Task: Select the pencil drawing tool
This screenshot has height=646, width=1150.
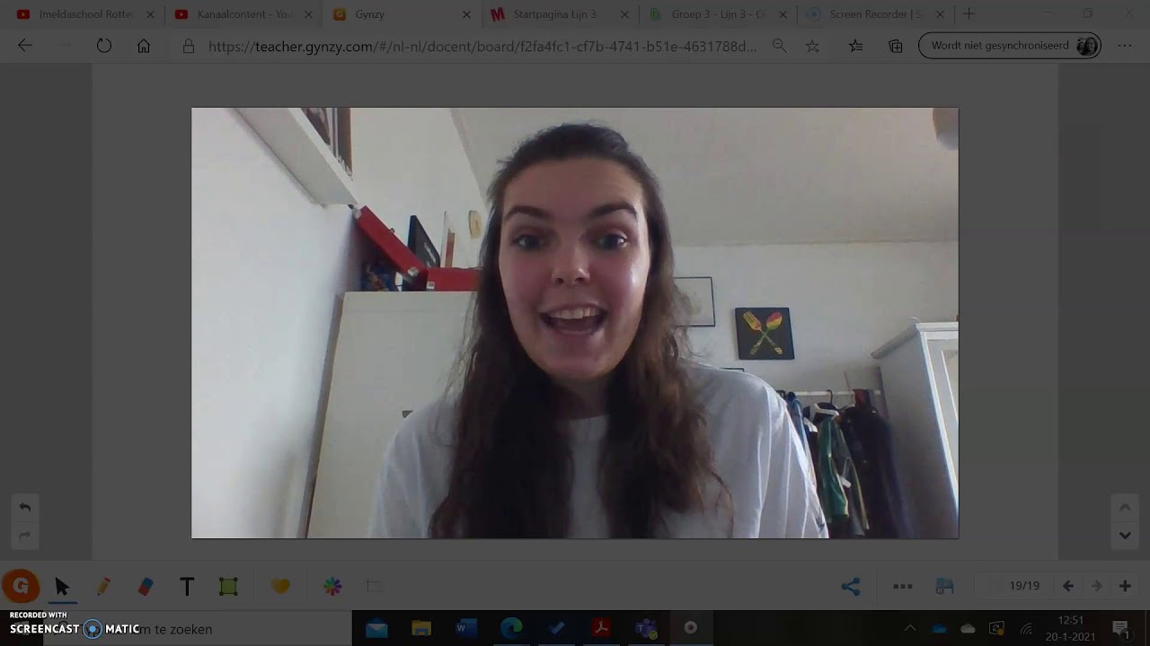Action: [103, 587]
